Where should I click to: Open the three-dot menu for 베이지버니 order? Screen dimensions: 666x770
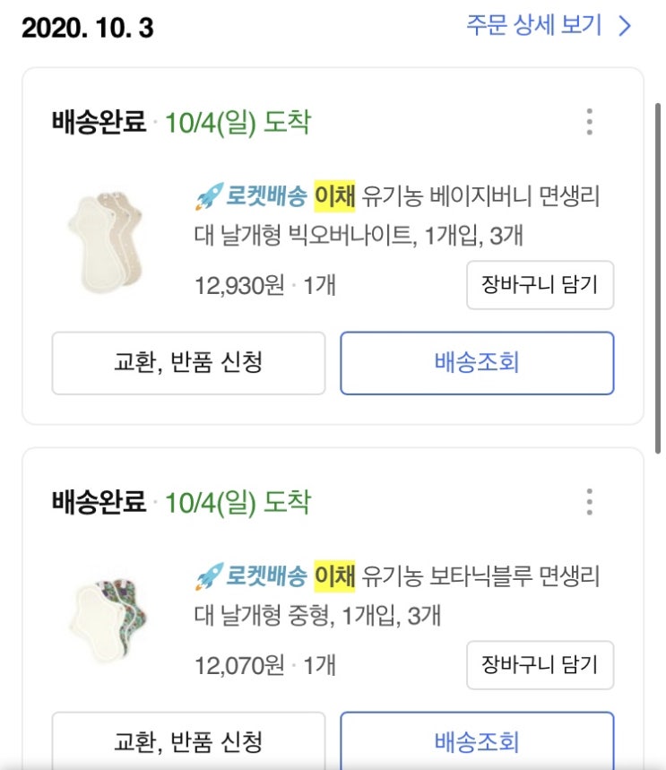589,122
